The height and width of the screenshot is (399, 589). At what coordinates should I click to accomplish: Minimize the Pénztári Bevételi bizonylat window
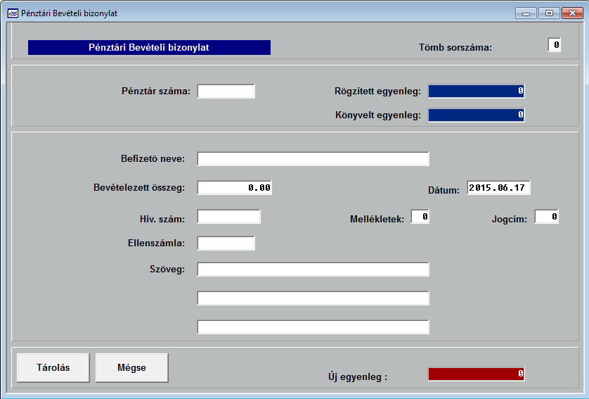tap(526, 13)
